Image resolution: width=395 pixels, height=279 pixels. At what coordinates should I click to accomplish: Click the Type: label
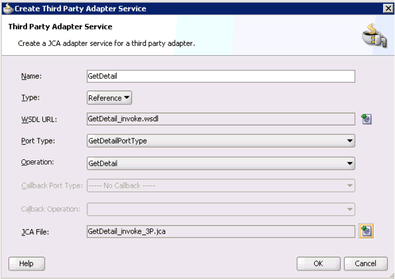point(31,98)
